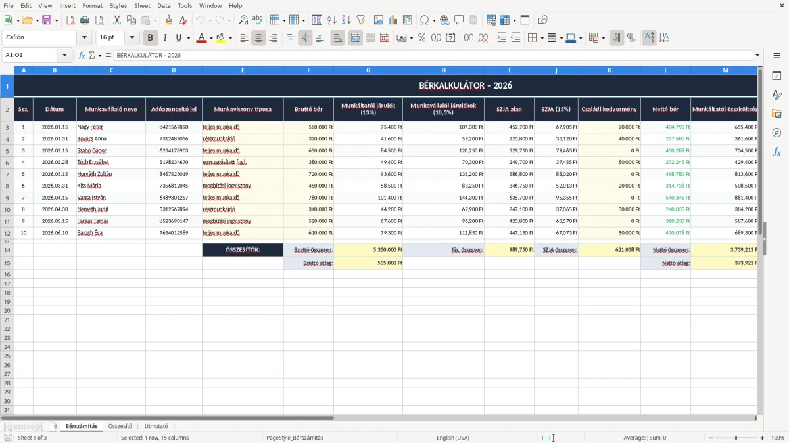The image size is (789, 443).
Task: Select row 5 header
Action: coord(7,150)
